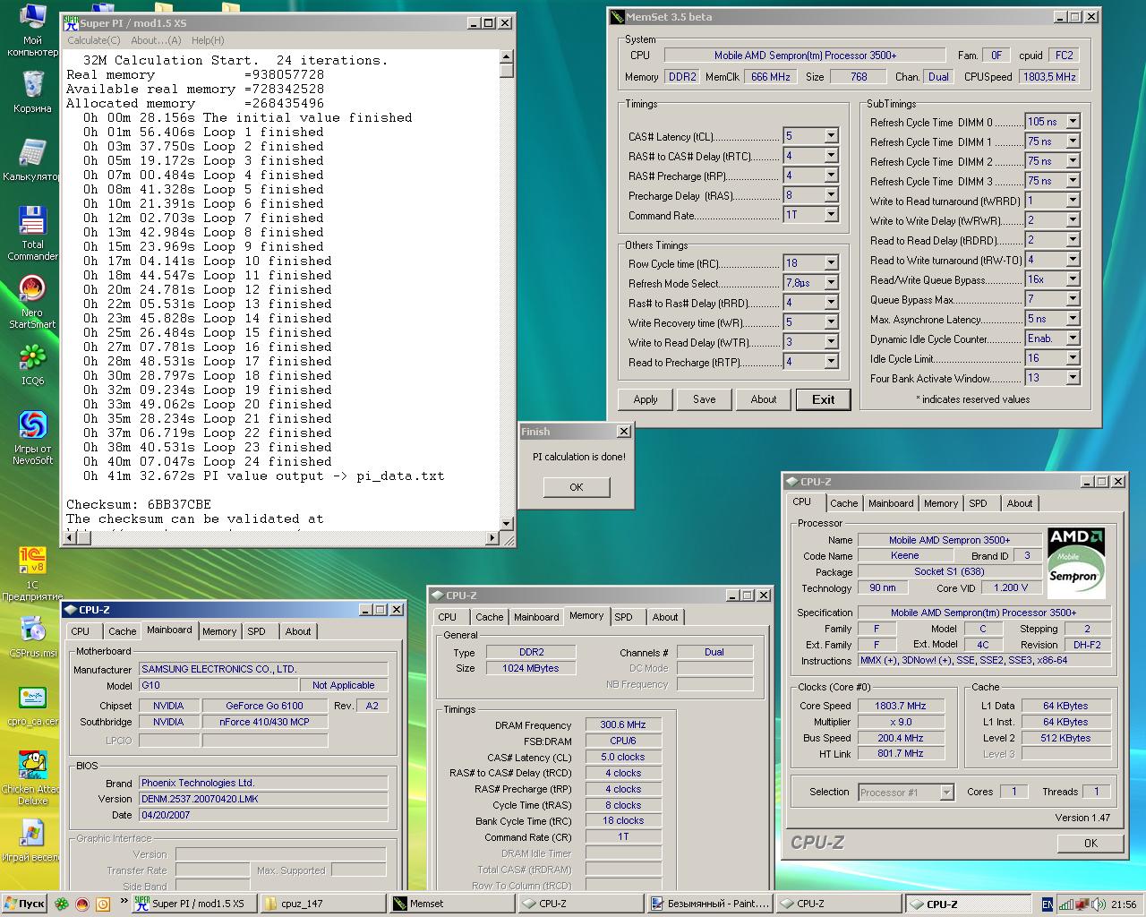Click the Manufacturer field showing SAMSUNG ELECTRONICS
This screenshot has width=1146, height=917.
click(263, 669)
